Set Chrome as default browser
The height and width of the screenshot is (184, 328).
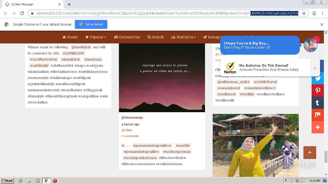coord(91,24)
